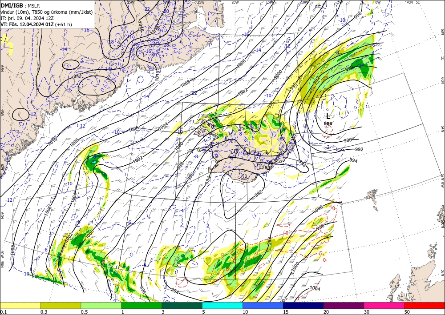This screenshot has height=315, width=445.
Task: Click the 'IT: þri. 09. 04. 2024 12Z' line
Action: pyautogui.click(x=27, y=18)
